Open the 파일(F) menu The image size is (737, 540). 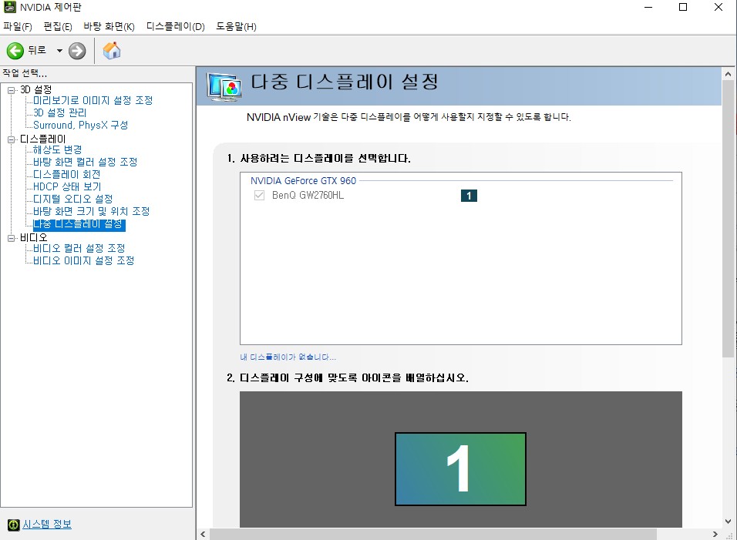pyautogui.click(x=18, y=27)
